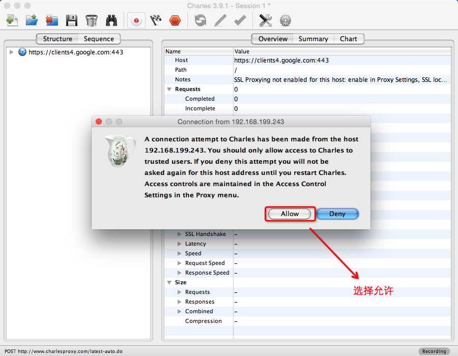Expand the Request Speed row
The height and width of the screenshot is (356, 458).
pos(179,263)
